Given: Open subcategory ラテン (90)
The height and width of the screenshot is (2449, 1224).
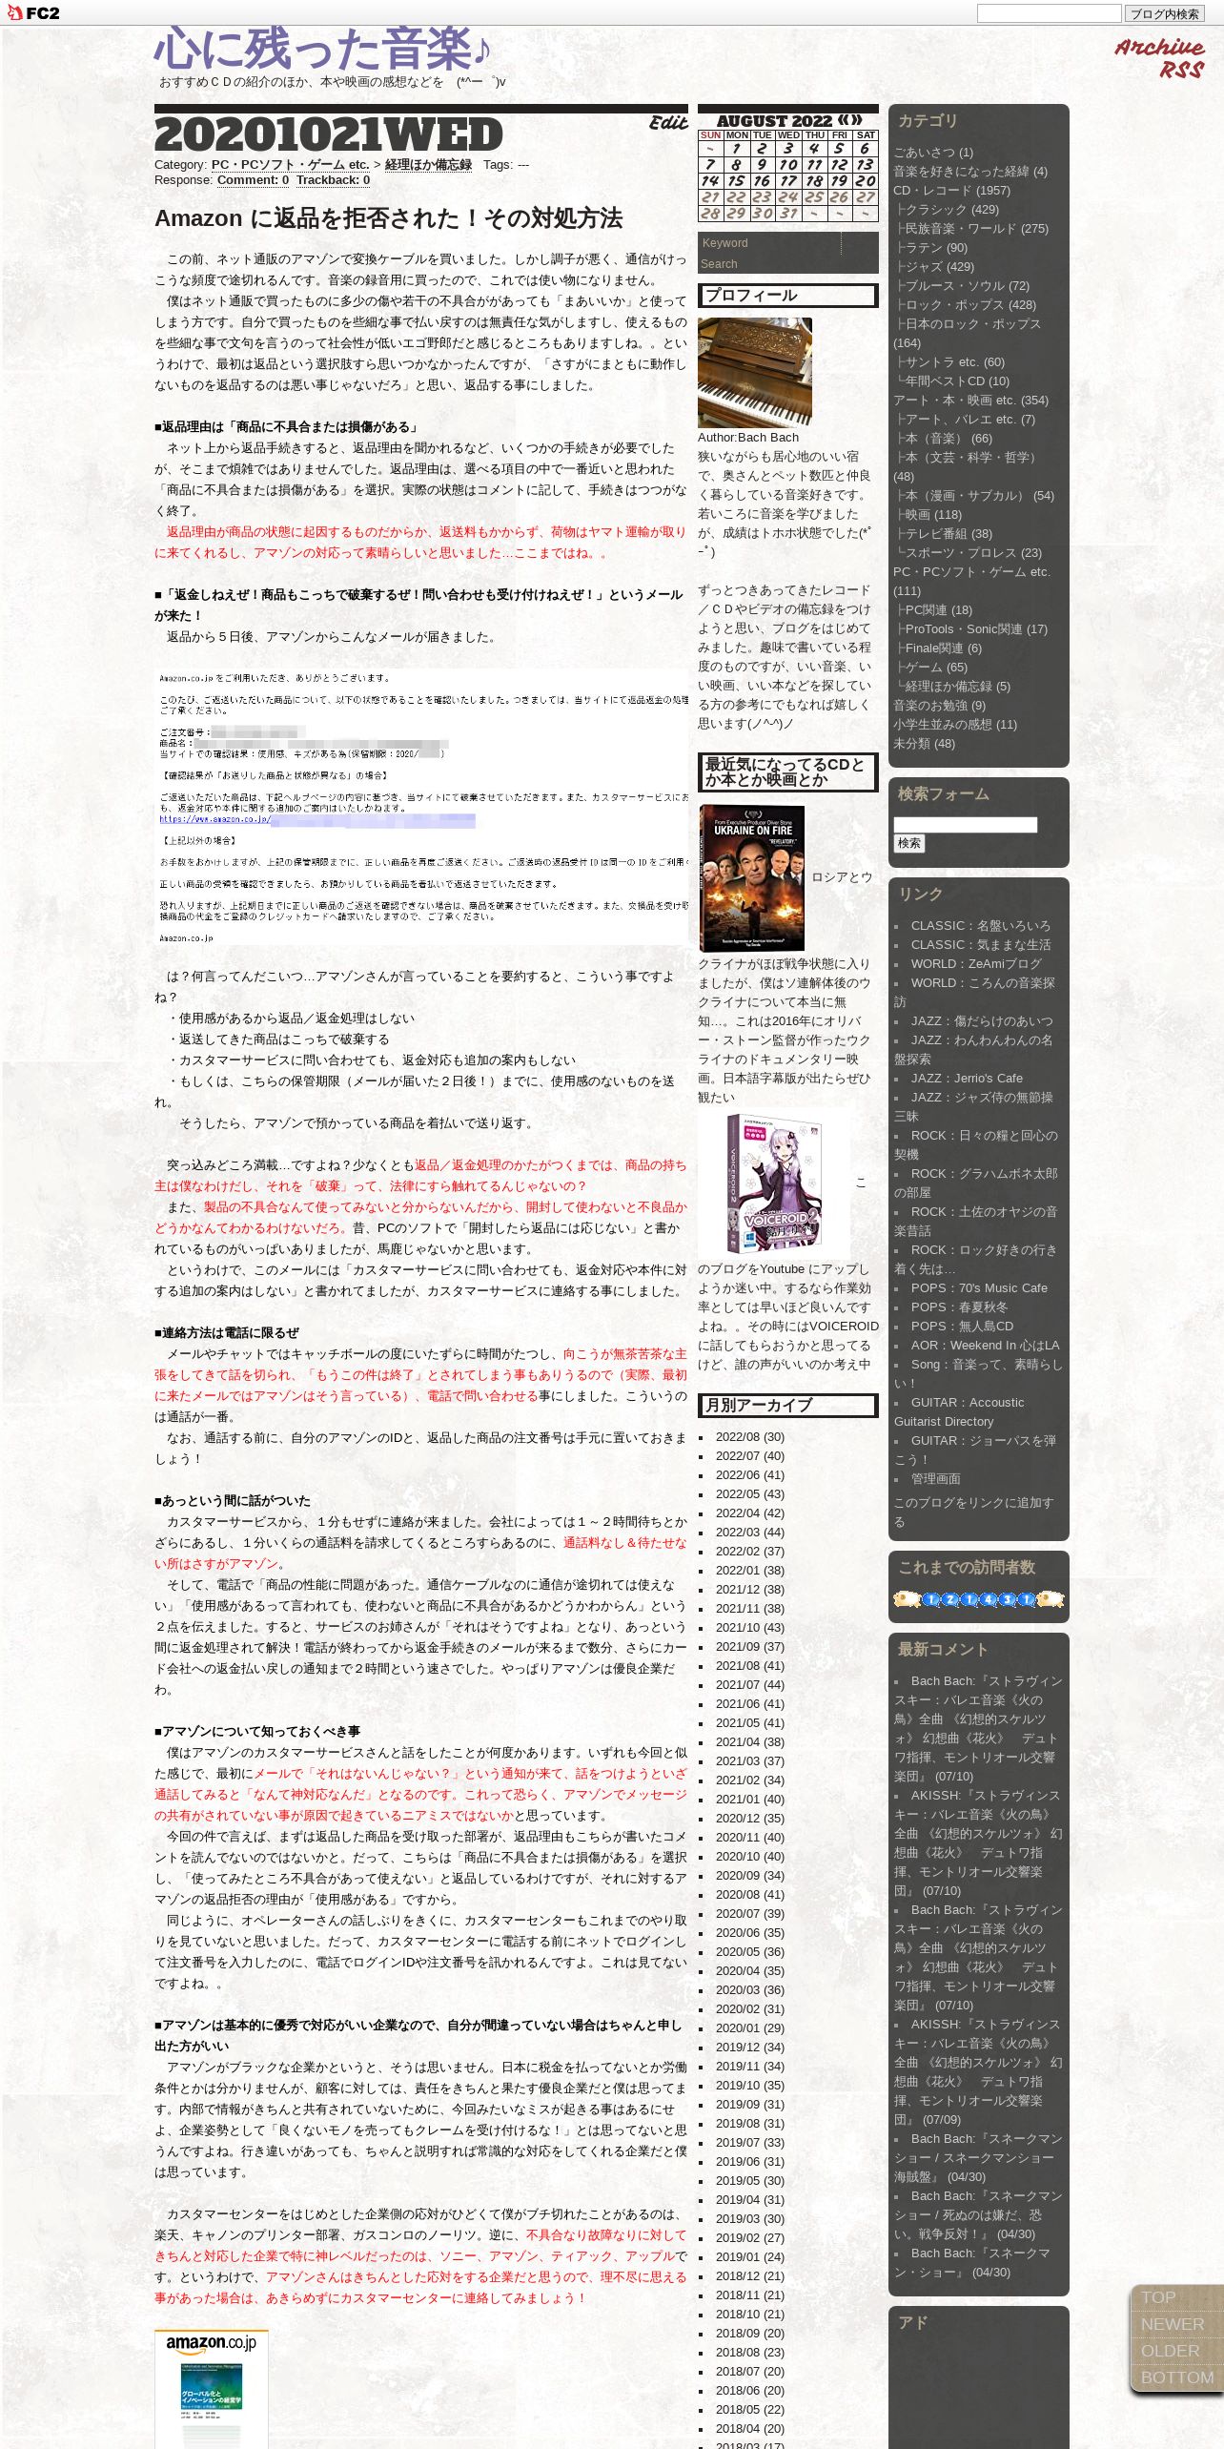Looking at the screenshot, I should tap(935, 248).
